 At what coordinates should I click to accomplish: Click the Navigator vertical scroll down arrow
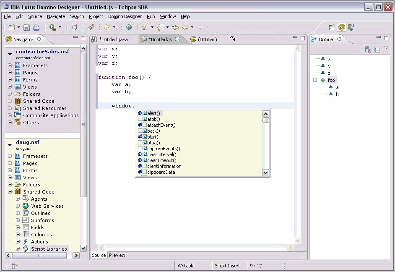click(83, 248)
